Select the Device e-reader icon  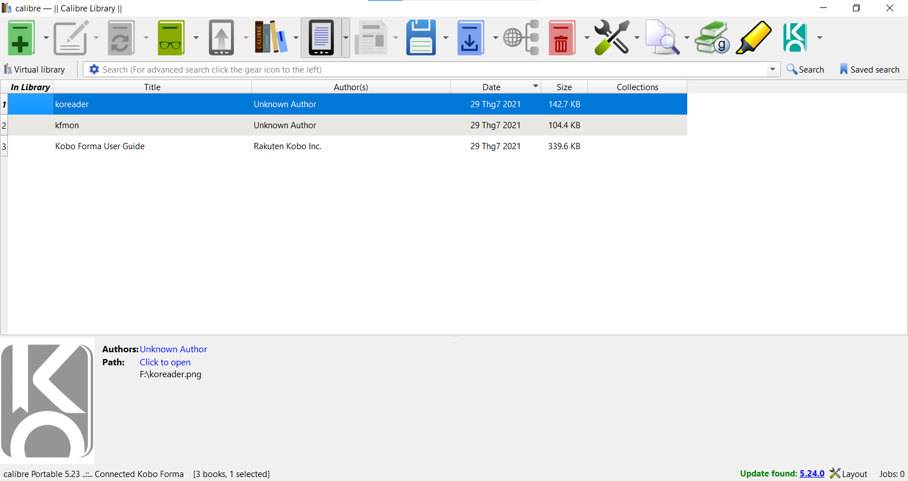point(321,37)
